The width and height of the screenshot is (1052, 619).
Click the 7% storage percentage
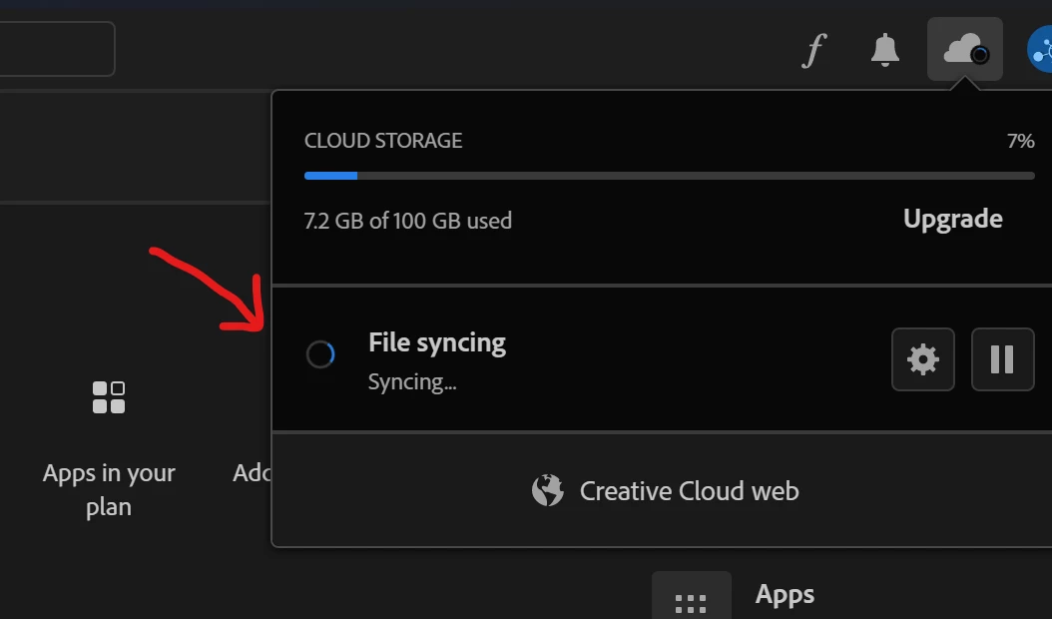click(x=1020, y=141)
